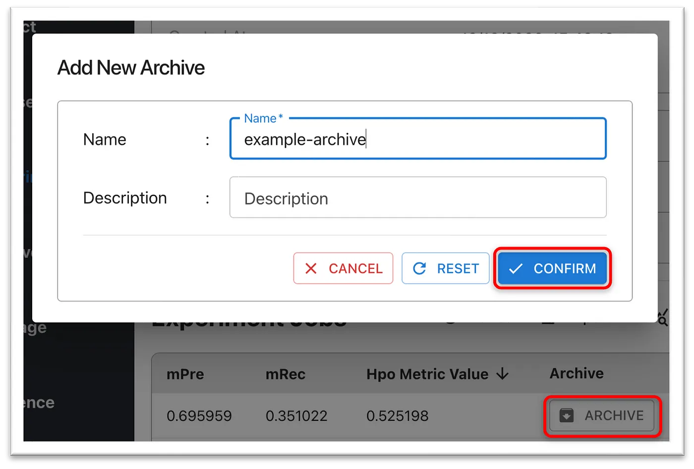694x469 pixels.
Task: Click the circular reset arrow icon
Action: 419,268
